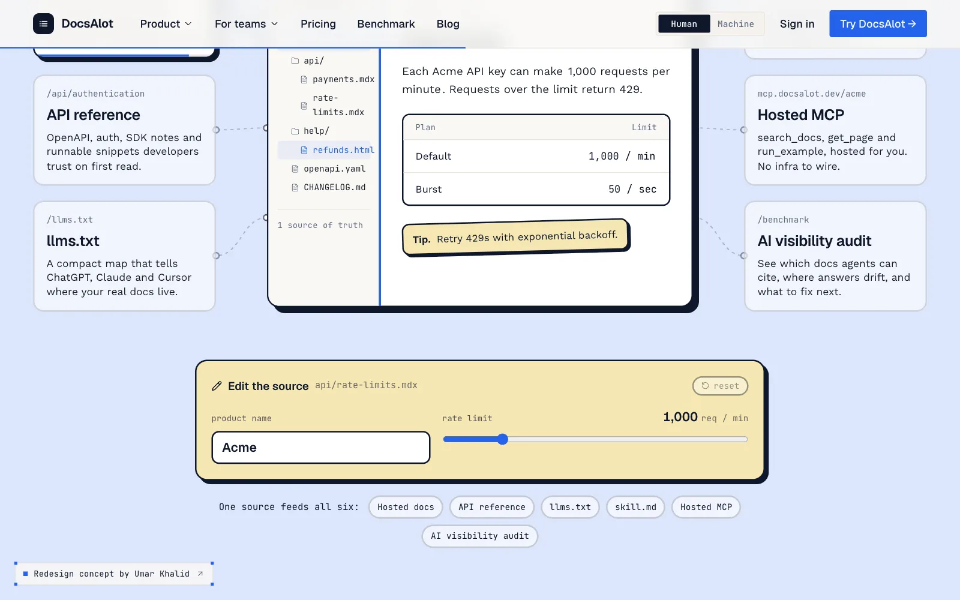Select the llms.txt chip
Image resolution: width=960 pixels, height=600 pixels.
pos(570,507)
